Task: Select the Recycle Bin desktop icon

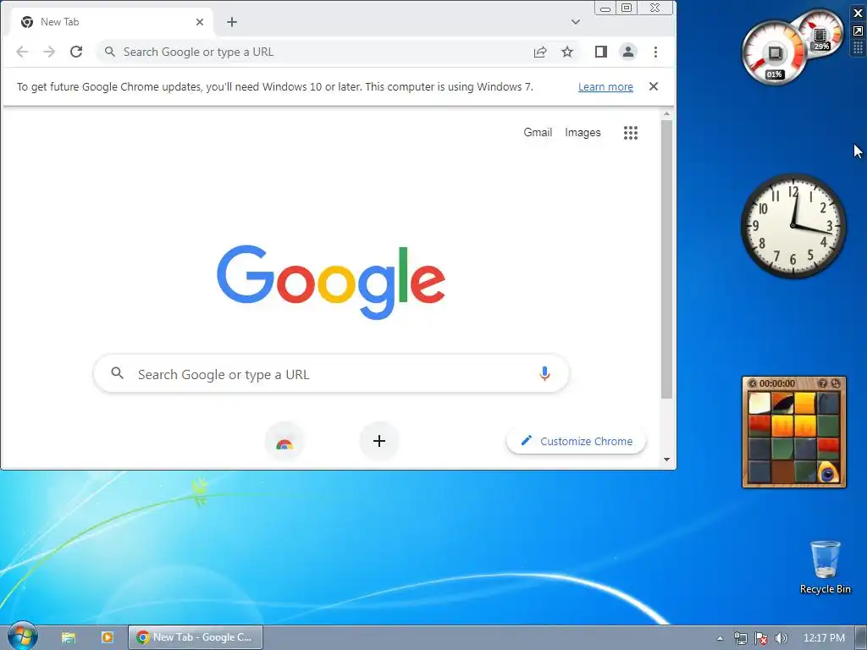Action: pos(825,567)
